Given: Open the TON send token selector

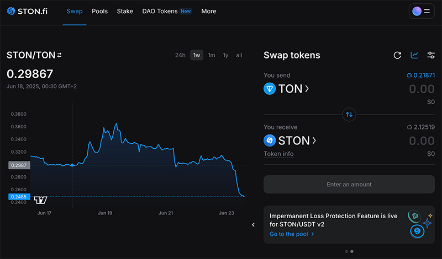Looking at the screenshot, I should [x=286, y=89].
